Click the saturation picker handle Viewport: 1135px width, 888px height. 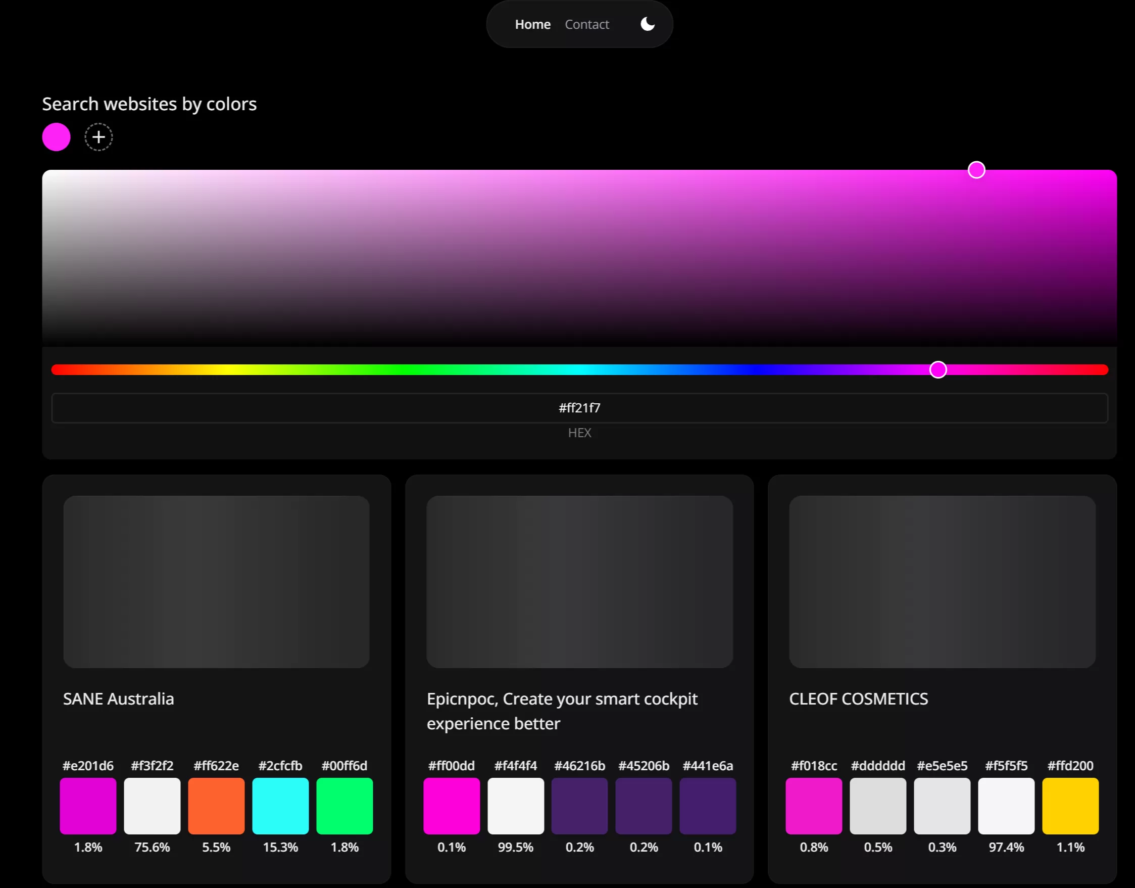(976, 170)
